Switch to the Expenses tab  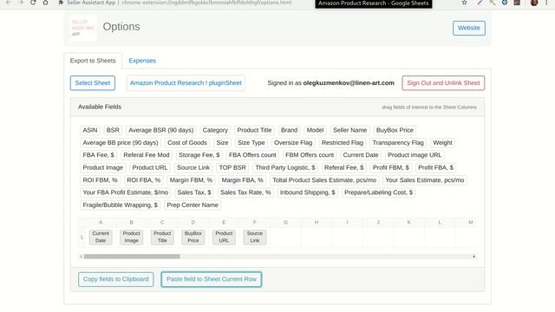pyautogui.click(x=142, y=61)
